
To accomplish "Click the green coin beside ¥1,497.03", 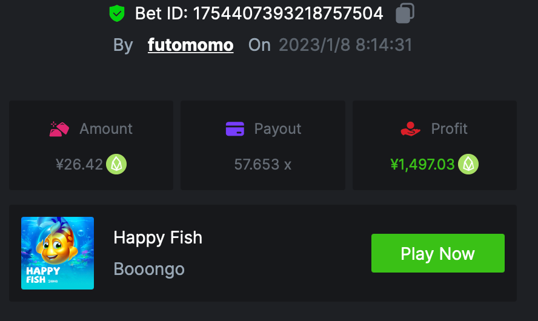I will click(x=468, y=164).
